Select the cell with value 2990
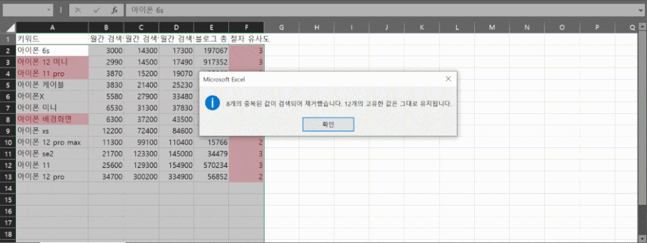This screenshot has width=647, height=243. pyautogui.click(x=106, y=62)
